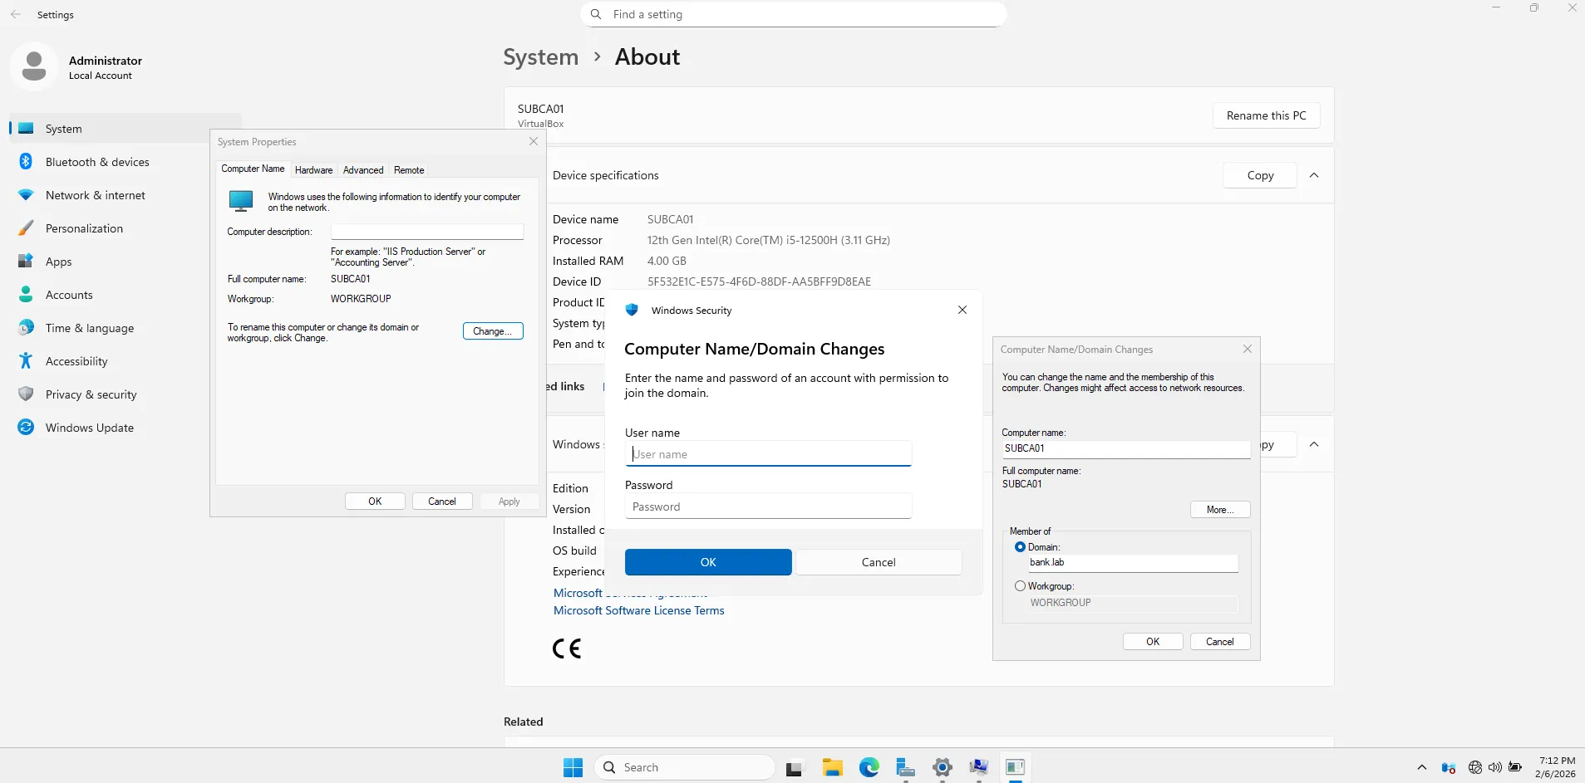Open System category in Settings sidebar
The image size is (1585, 783).
click(x=125, y=129)
